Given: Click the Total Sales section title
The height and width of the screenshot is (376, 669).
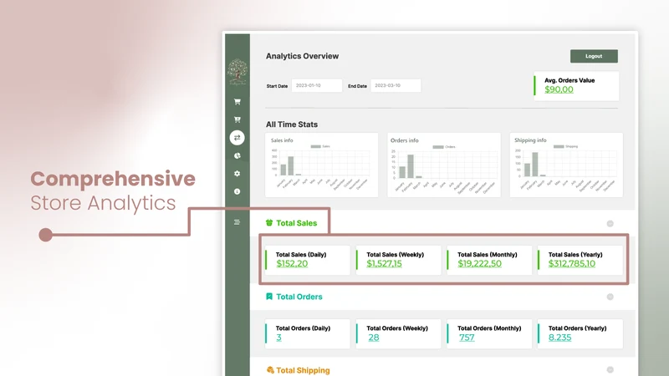Looking at the screenshot, I should click(x=297, y=223).
